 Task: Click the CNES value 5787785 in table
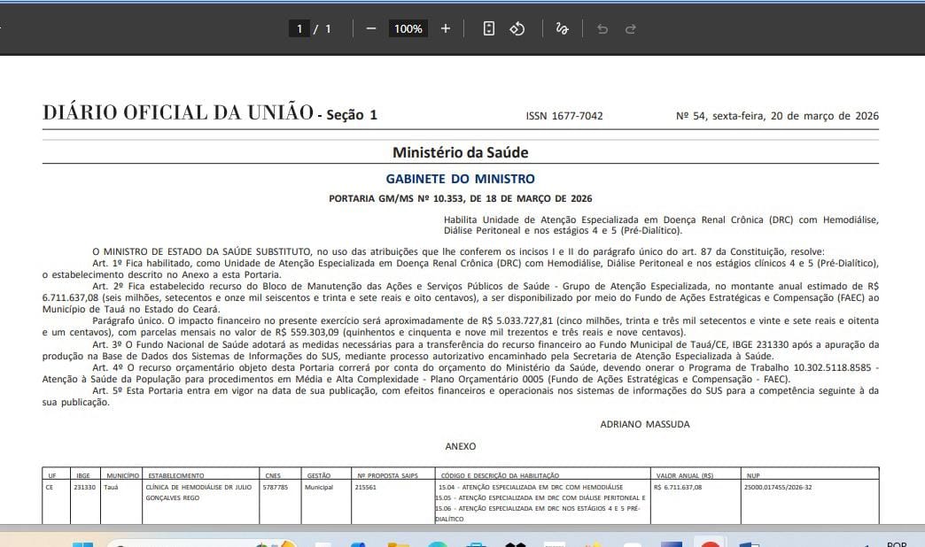(274, 487)
